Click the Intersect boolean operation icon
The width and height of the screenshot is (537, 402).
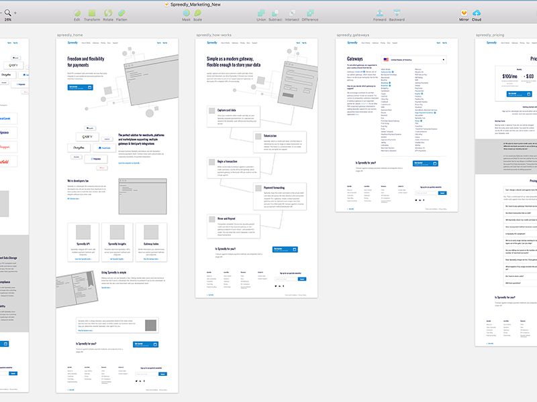[x=291, y=13]
